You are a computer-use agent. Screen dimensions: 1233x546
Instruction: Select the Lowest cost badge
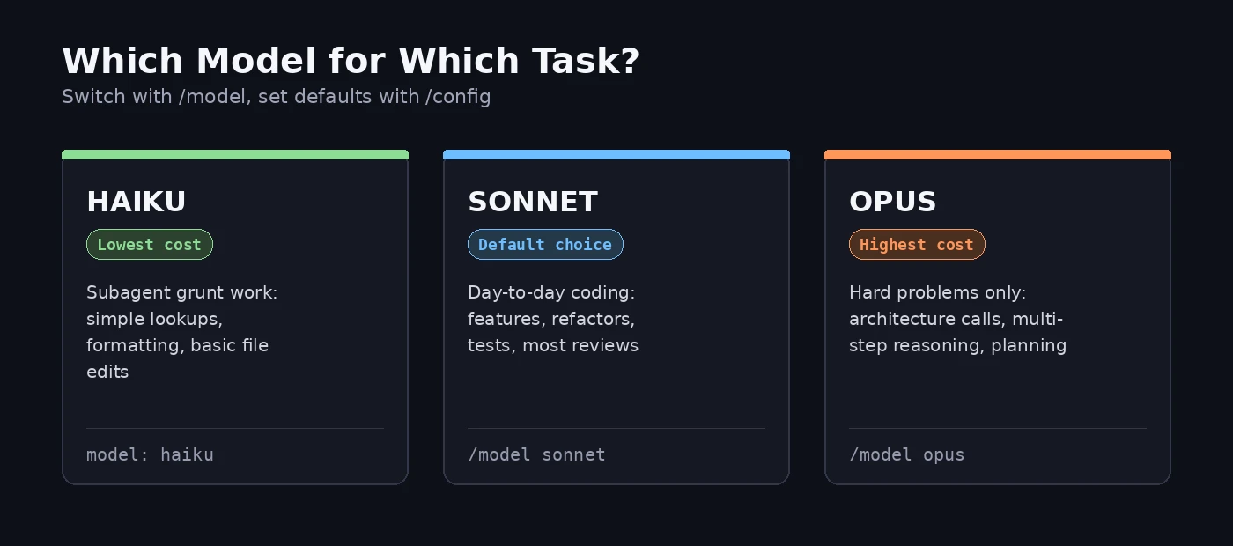click(150, 245)
